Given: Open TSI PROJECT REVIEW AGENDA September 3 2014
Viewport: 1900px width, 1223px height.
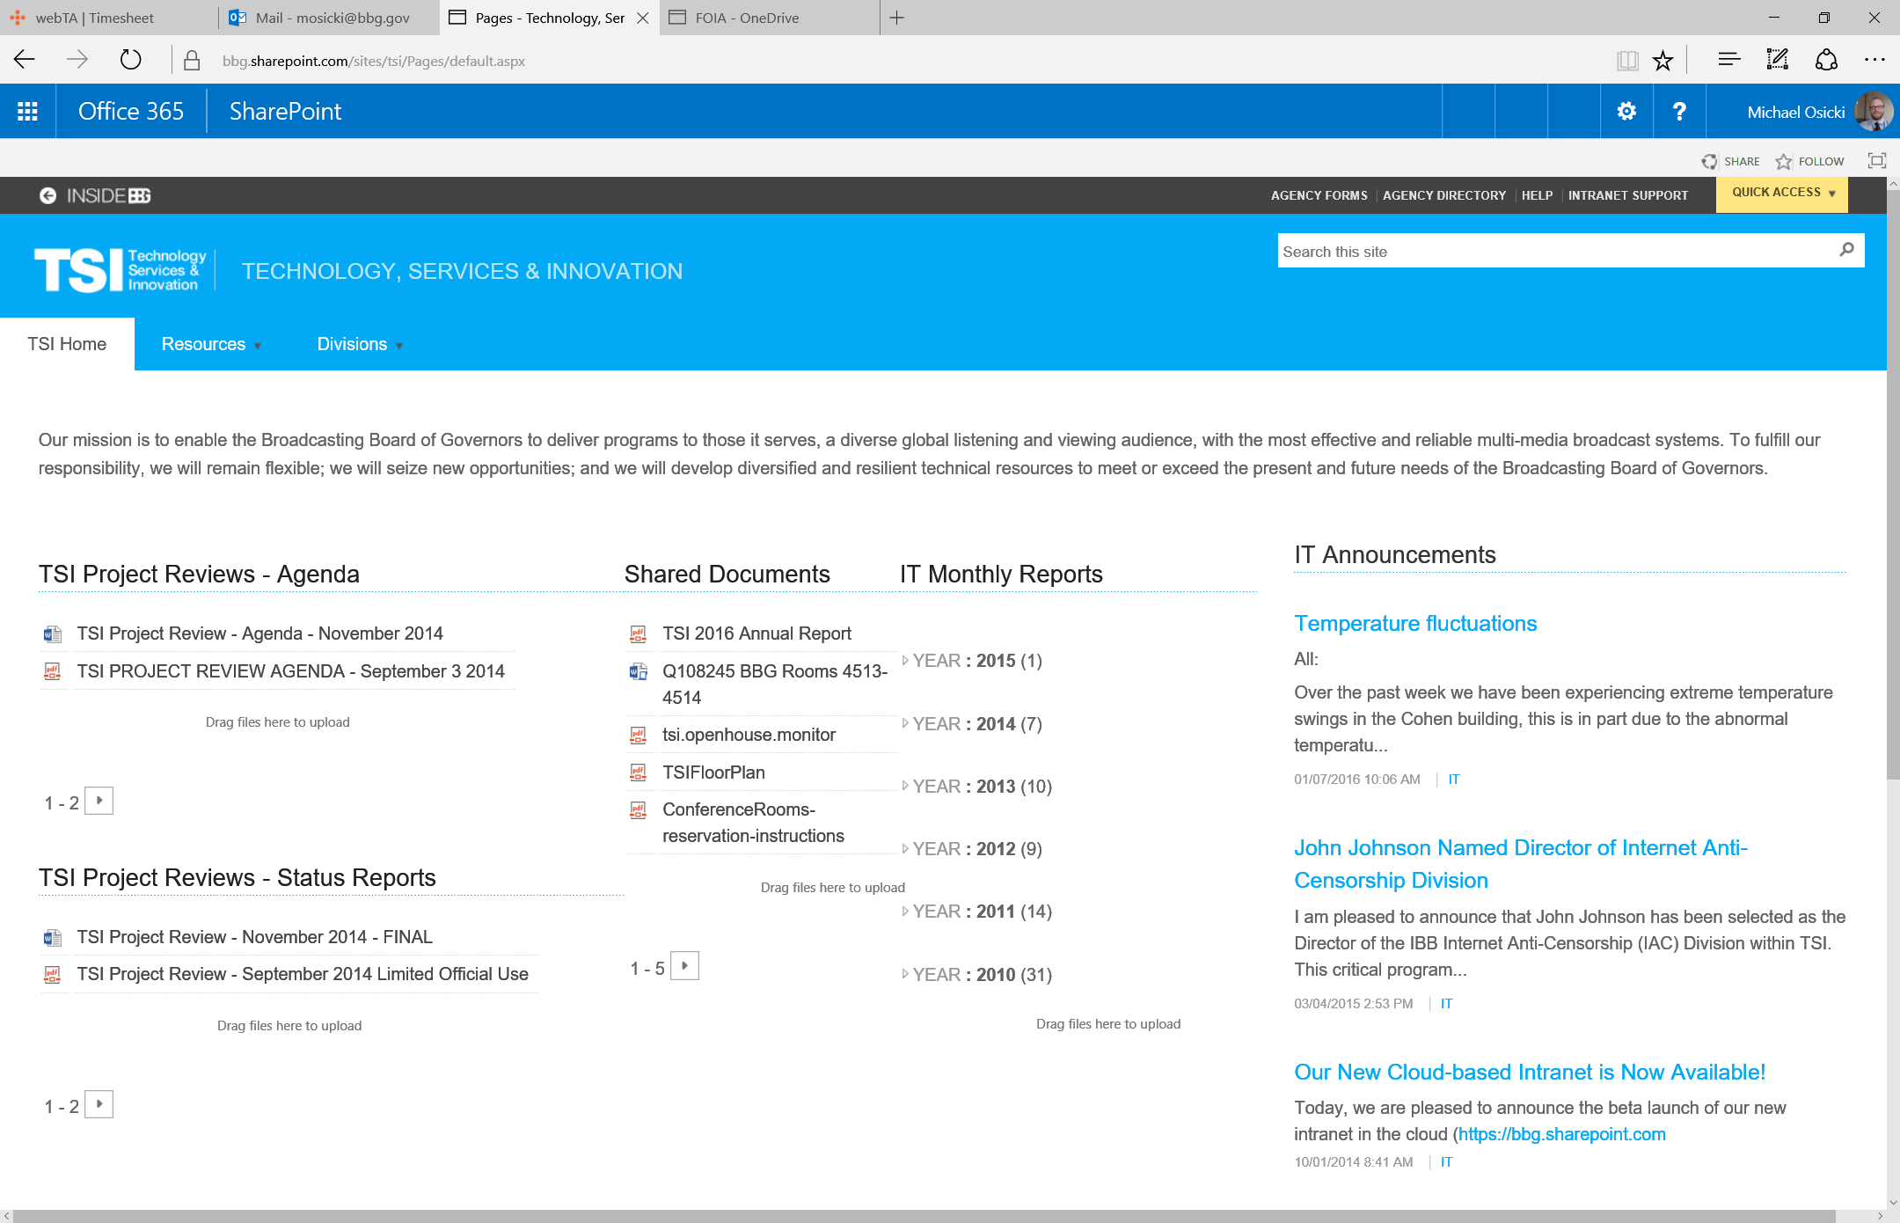Looking at the screenshot, I should [290, 671].
